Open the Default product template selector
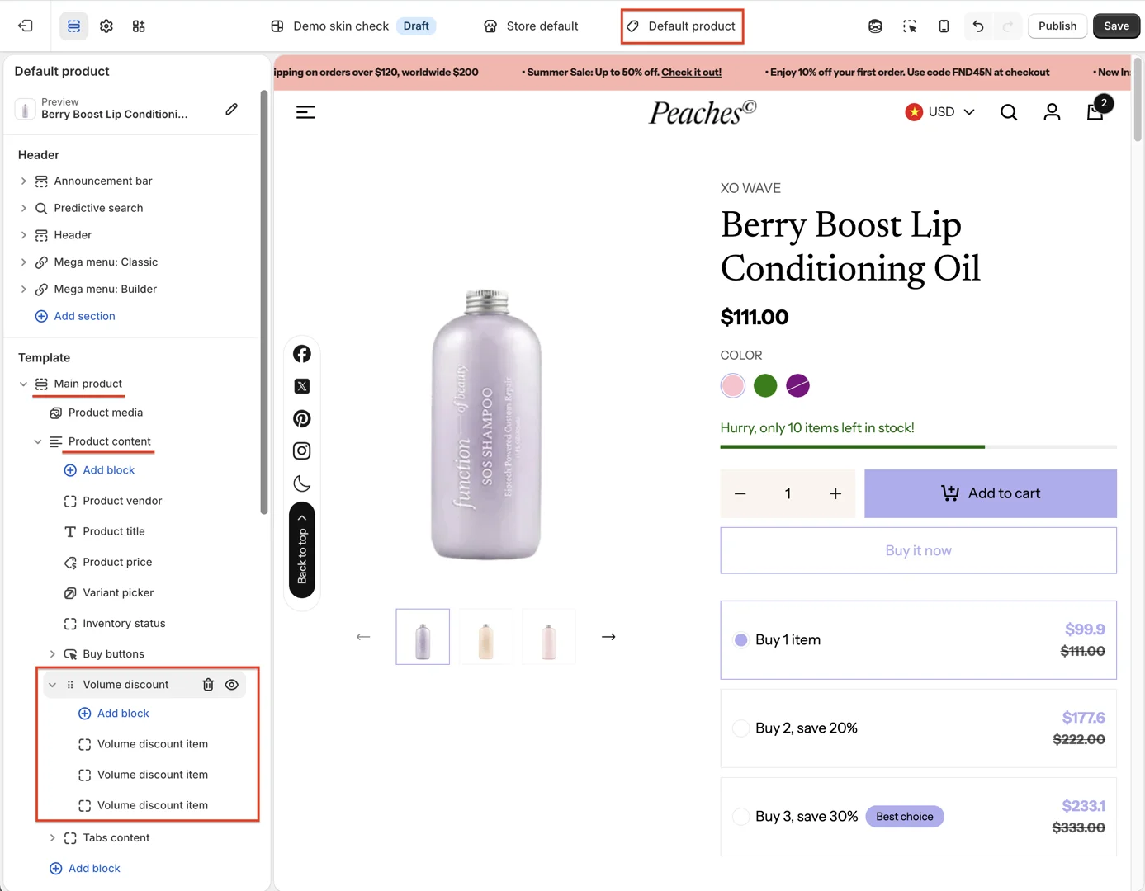Screen dimensions: 1145x891 [683, 26]
